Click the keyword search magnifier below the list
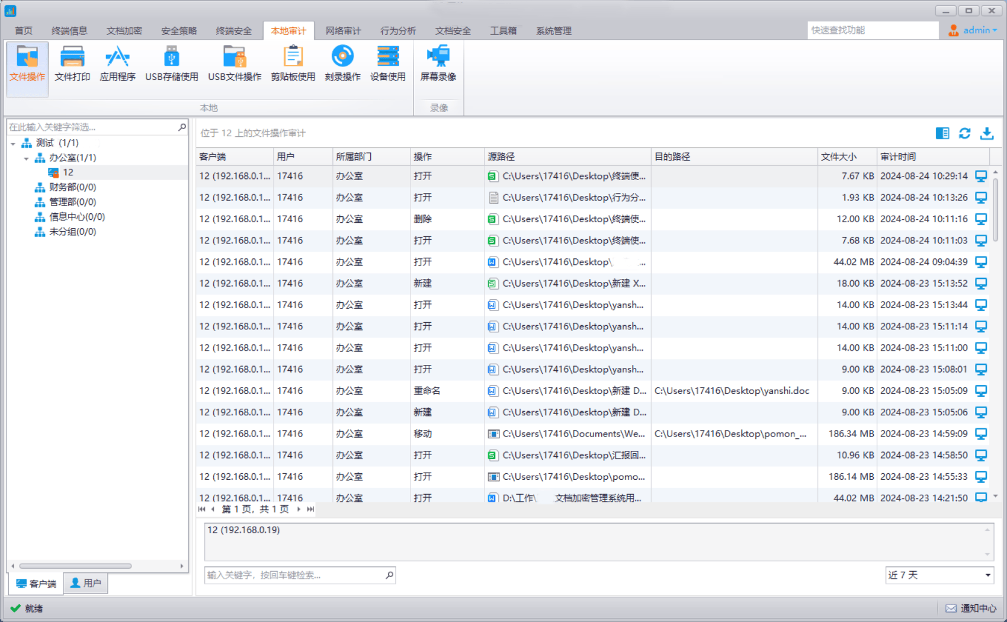Image resolution: width=1007 pixels, height=622 pixels. tap(389, 575)
